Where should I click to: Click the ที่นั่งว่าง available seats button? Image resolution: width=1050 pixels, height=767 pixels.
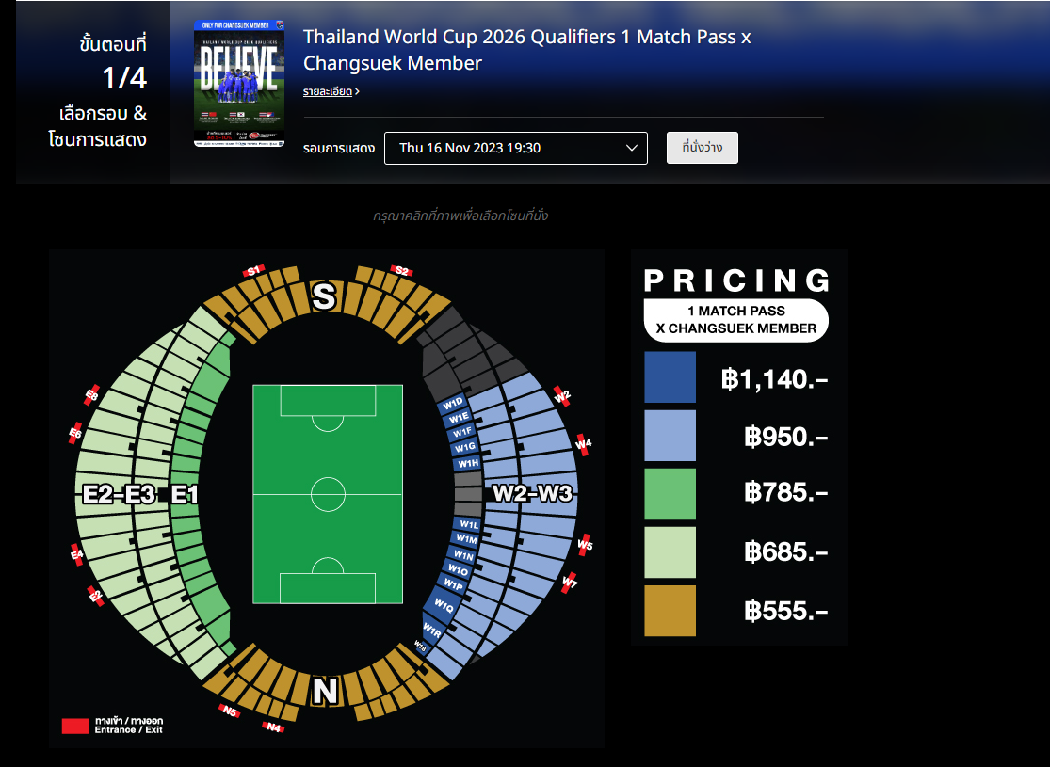[x=702, y=147]
